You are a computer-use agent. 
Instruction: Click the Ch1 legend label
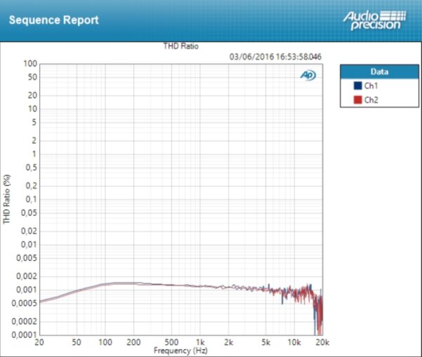pos(371,86)
